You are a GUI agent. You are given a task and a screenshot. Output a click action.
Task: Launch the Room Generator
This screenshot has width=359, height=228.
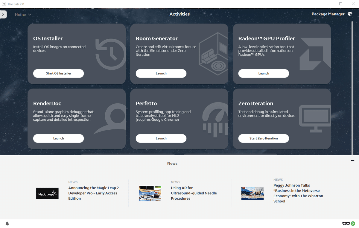coord(161,73)
